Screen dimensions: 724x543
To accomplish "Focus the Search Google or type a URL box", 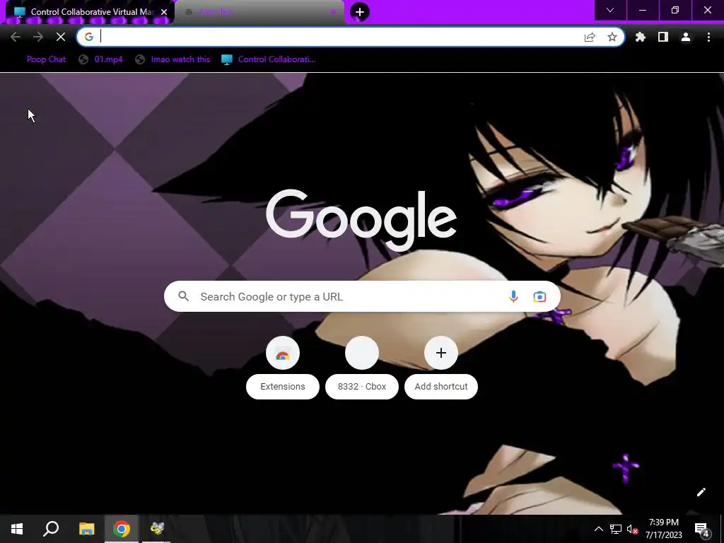I will coord(362,296).
